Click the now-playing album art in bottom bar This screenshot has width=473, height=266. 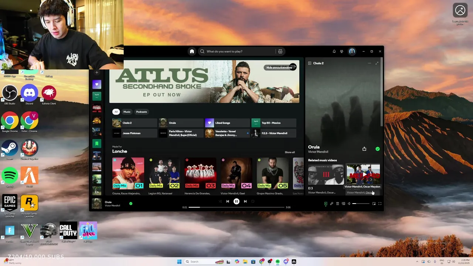coord(97,204)
